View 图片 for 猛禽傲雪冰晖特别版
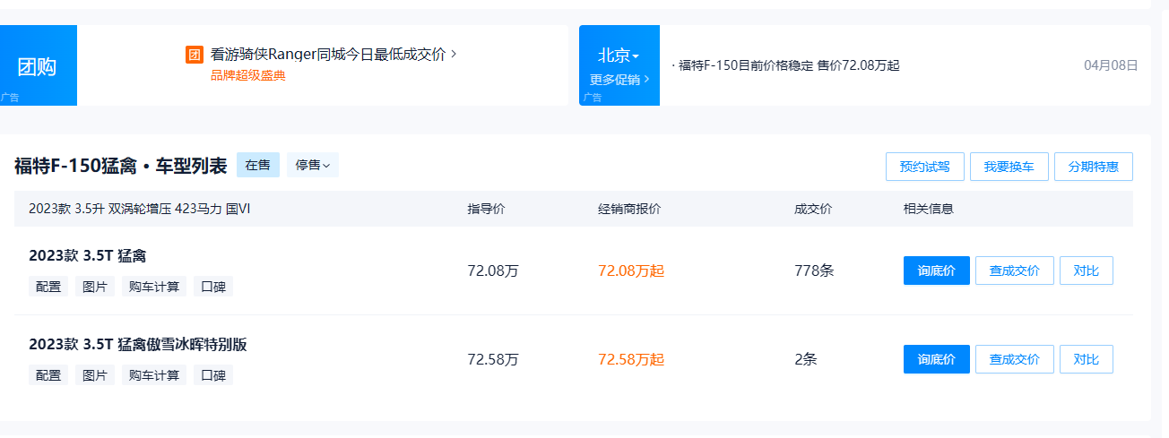1169x438 pixels. point(95,375)
